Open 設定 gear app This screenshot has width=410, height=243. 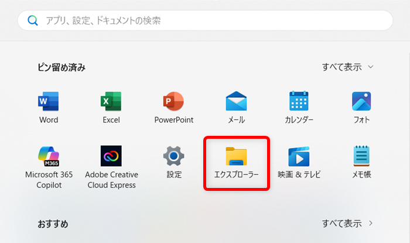pos(174,162)
